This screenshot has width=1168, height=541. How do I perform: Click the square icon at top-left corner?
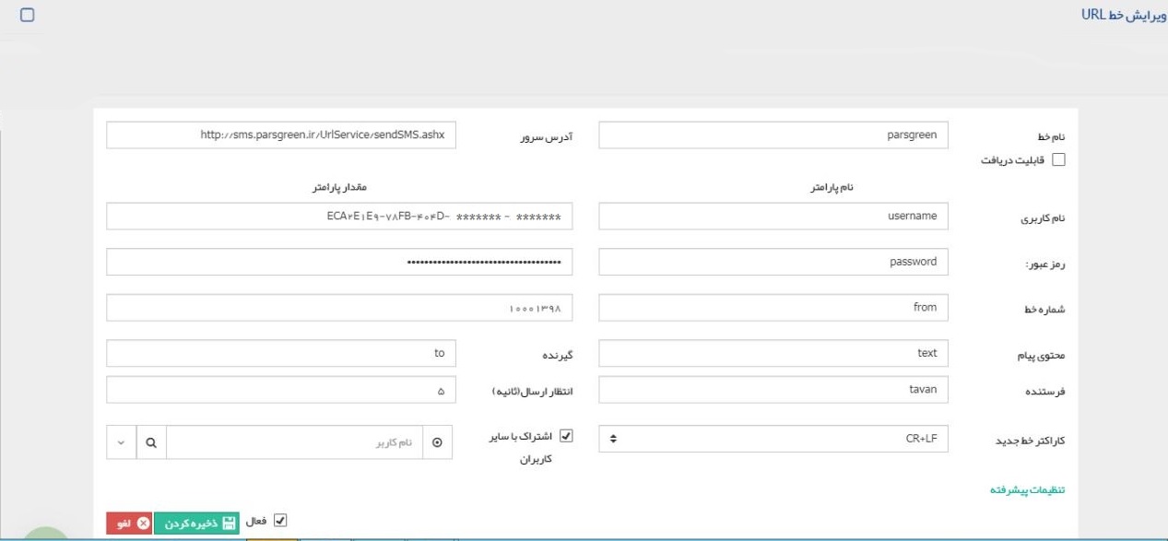(x=27, y=16)
